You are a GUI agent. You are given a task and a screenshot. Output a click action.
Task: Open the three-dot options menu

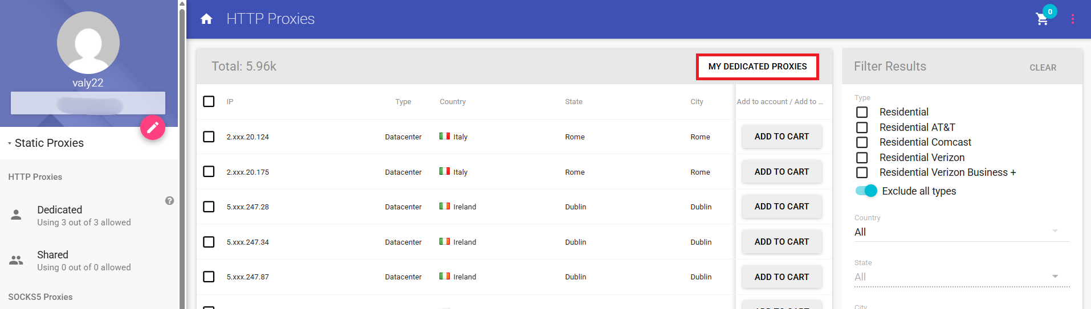coord(1072,19)
